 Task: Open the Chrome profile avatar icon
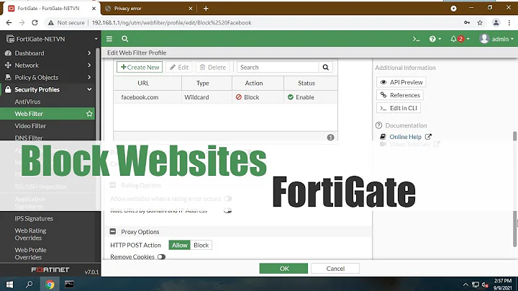tap(496, 22)
